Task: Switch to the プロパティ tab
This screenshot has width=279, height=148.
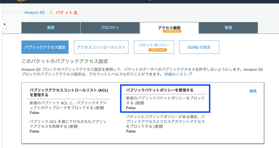Action: pos(110,28)
